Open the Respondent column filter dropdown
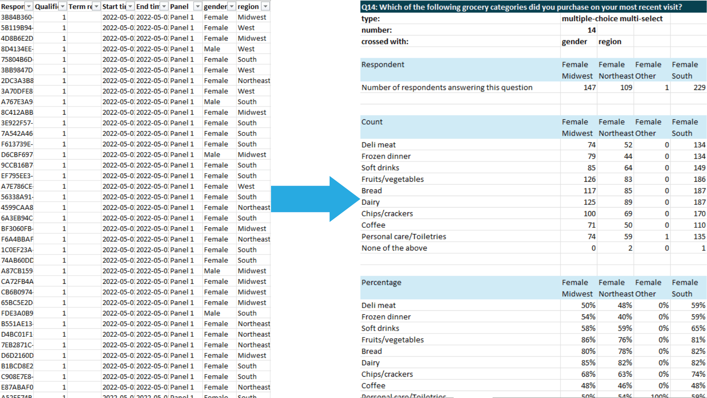The width and height of the screenshot is (707, 398). click(x=29, y=7)
